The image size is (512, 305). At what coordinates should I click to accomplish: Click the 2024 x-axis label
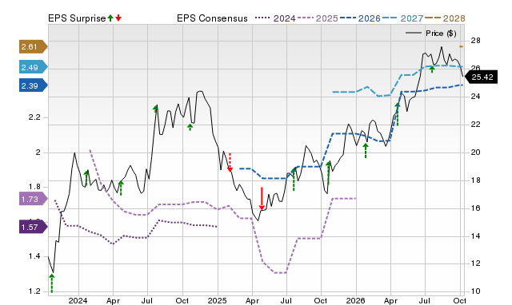[x=78, y=300]
